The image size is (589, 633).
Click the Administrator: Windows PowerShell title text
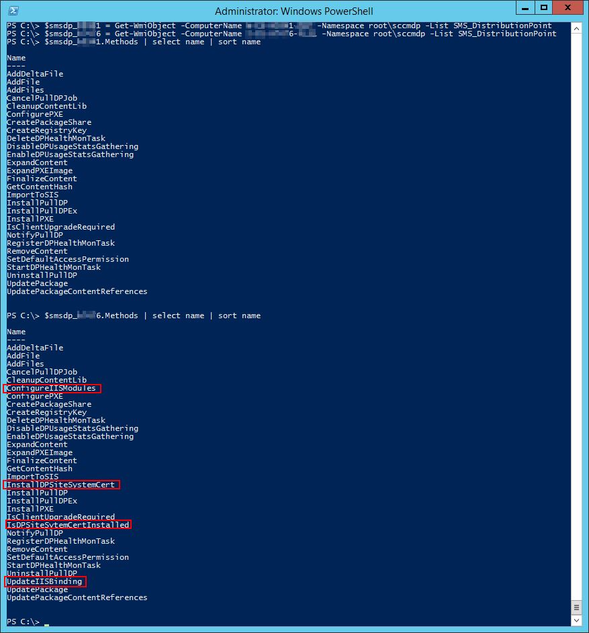click(x=294, y=9)
